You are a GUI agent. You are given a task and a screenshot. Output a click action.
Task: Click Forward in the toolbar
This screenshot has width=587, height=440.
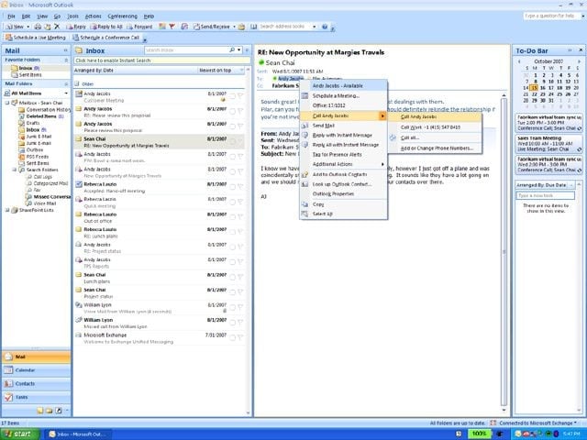coord(139,27)
